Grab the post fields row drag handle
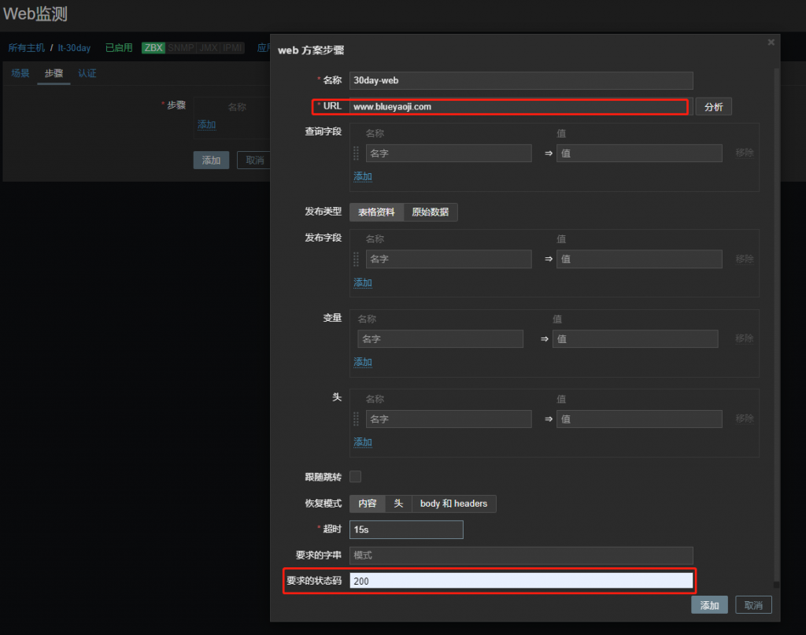 356,259
